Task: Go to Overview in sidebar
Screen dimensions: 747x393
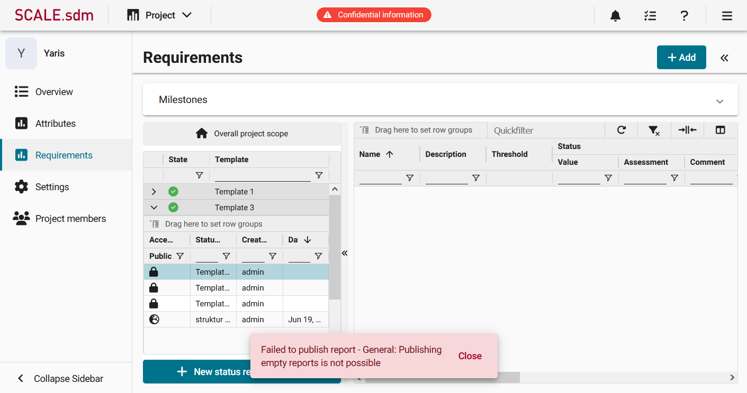Action: pyautogui.click(x=66, y=91)
